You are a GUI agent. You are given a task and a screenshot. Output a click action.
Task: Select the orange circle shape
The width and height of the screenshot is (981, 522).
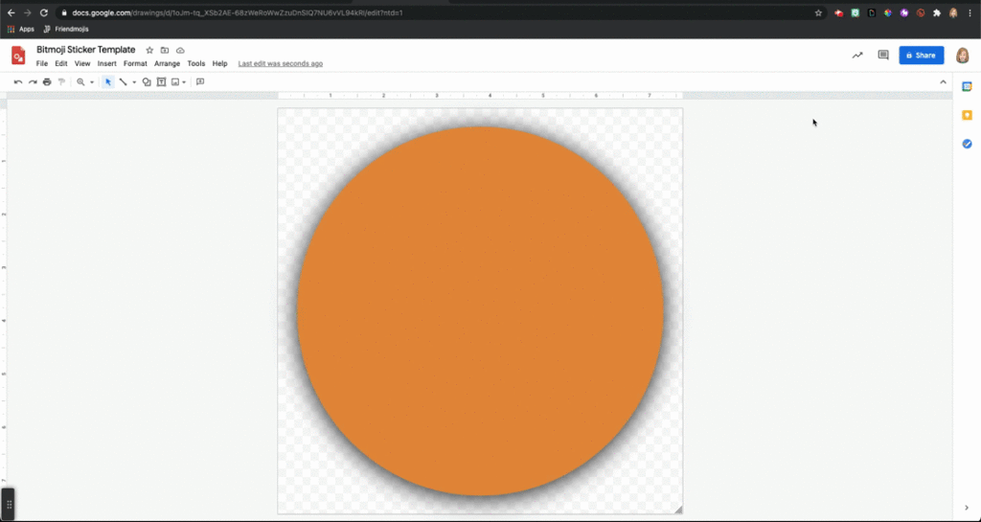coord(480,311)
